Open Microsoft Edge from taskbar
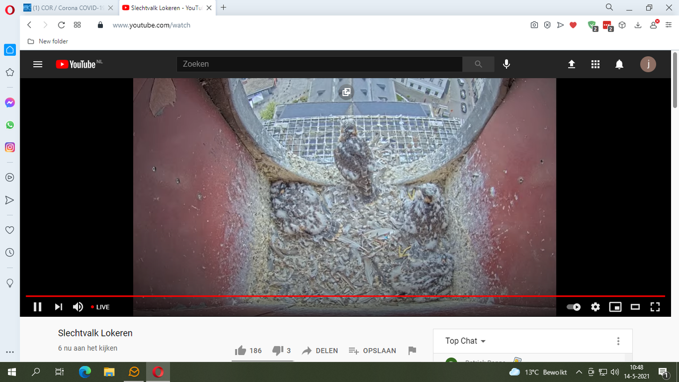679x382 pixels. 85,372
